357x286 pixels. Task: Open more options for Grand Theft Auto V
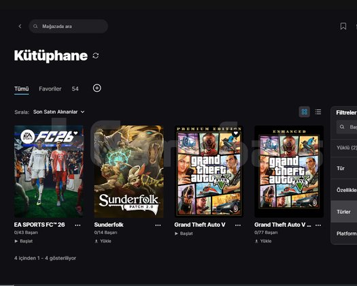[238, 225]
